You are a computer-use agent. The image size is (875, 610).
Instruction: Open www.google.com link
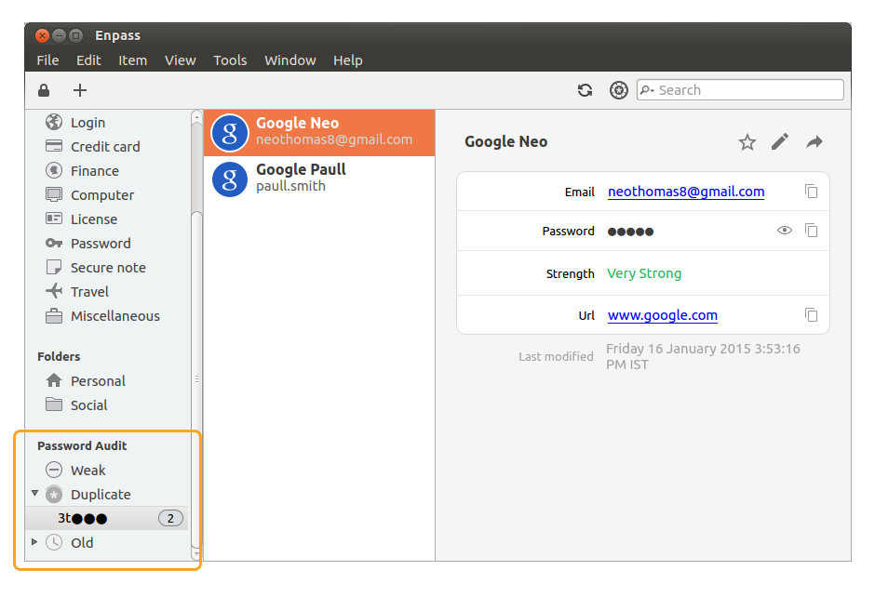663,315
